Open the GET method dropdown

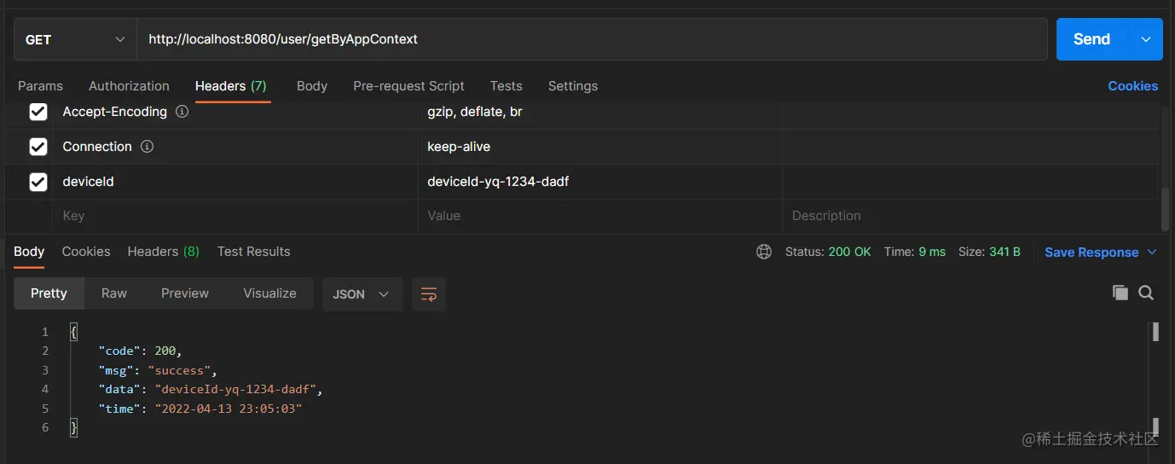click(x=75, y=39)
